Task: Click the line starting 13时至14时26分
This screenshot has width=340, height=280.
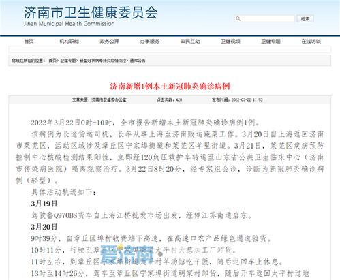Action: (x=170, y=273)
